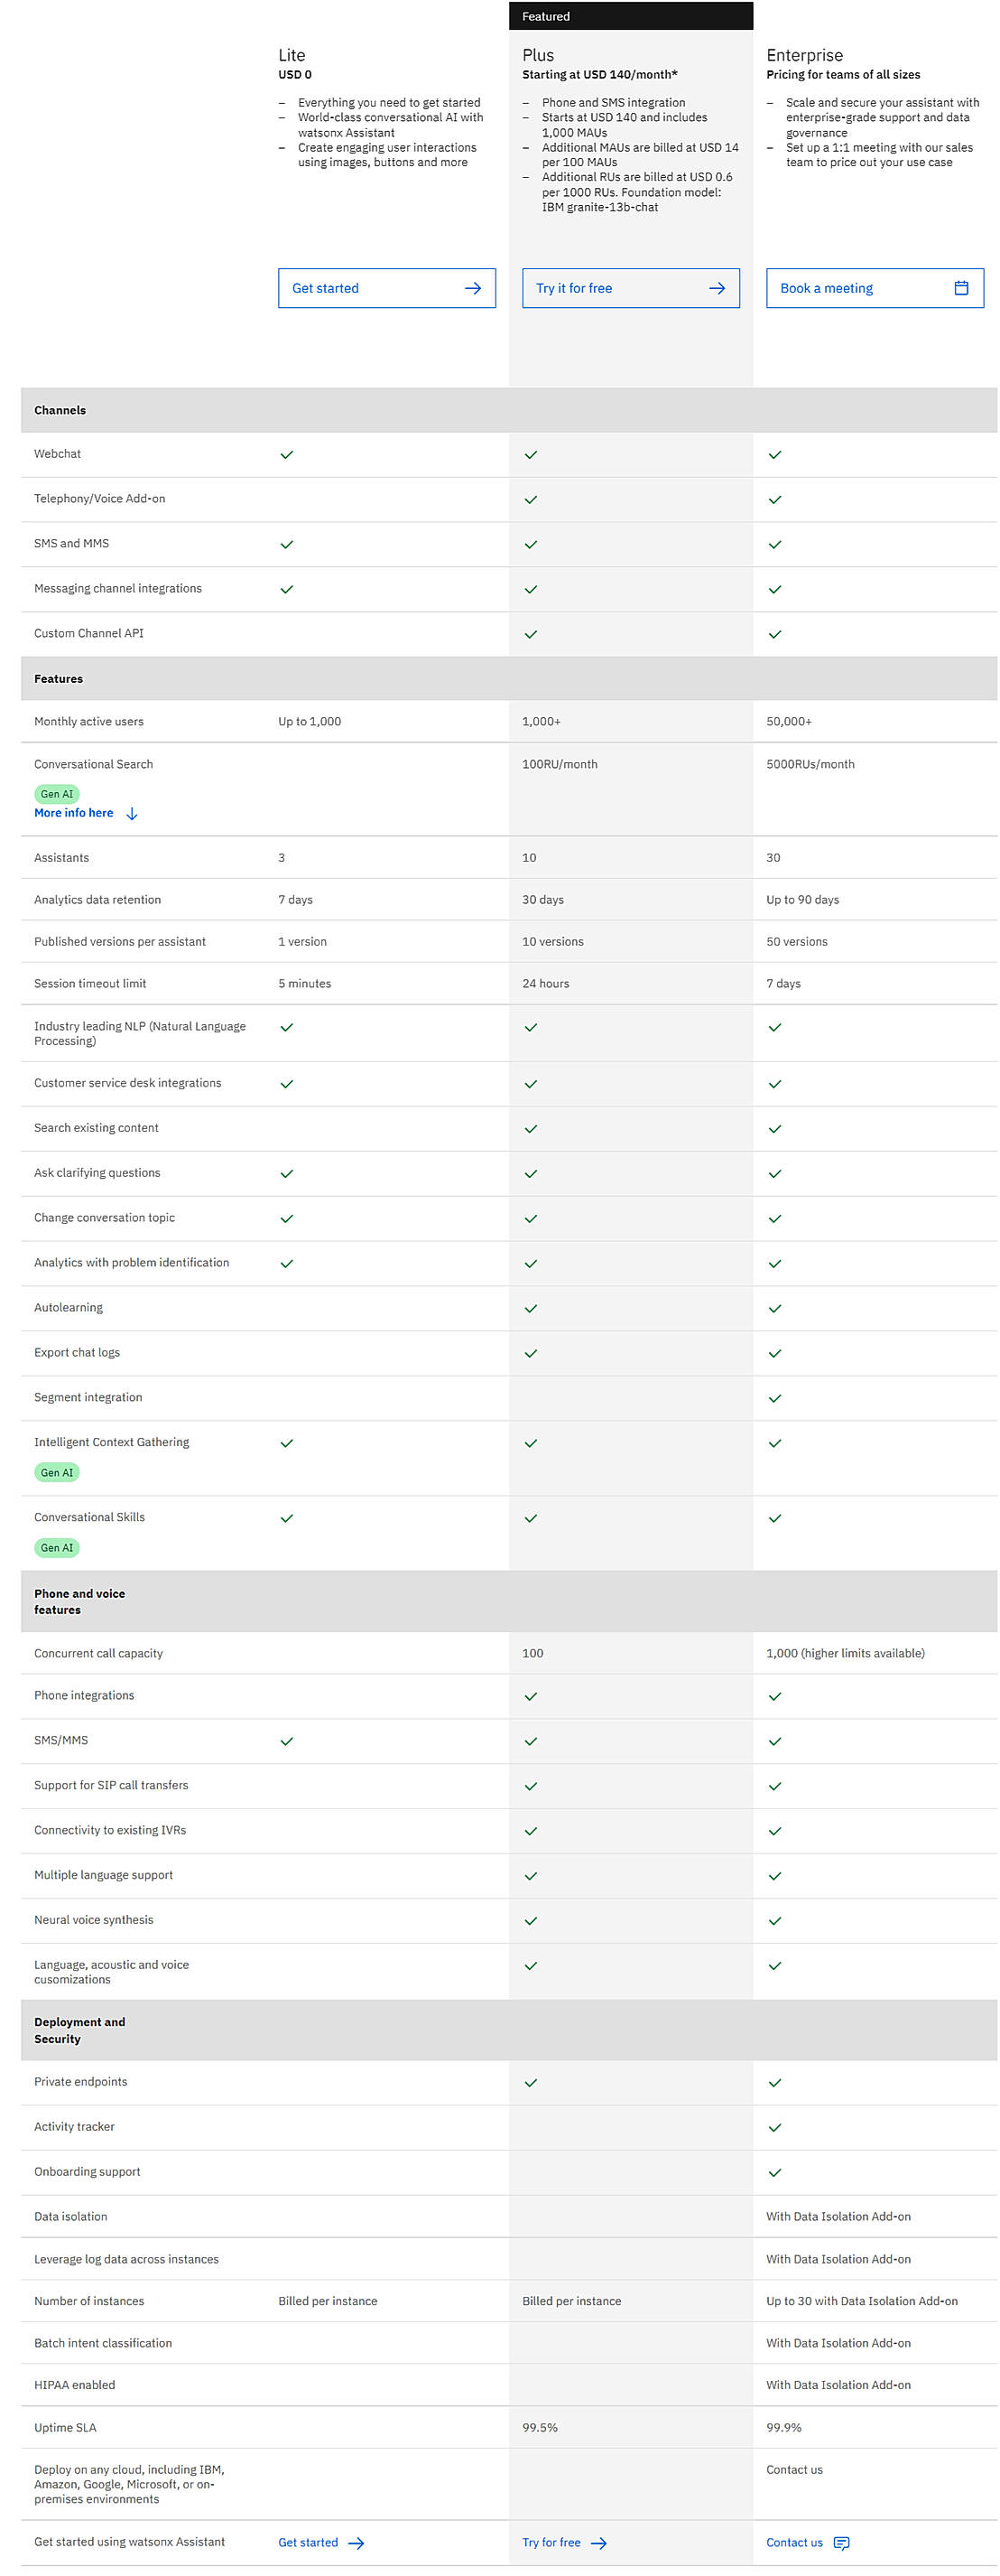This screenshot has width=1000, height=2576.
Task: Click the Lite plan Get started button
Action: click(x=385, y=288)
